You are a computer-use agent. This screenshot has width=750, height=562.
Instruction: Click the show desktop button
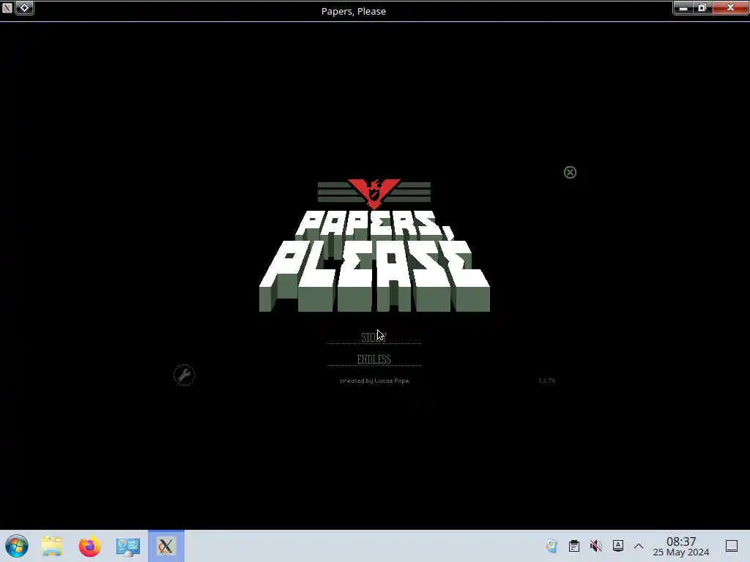[732, 546]
